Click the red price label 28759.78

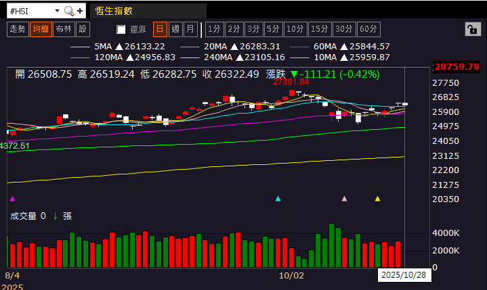click(457, 67)
